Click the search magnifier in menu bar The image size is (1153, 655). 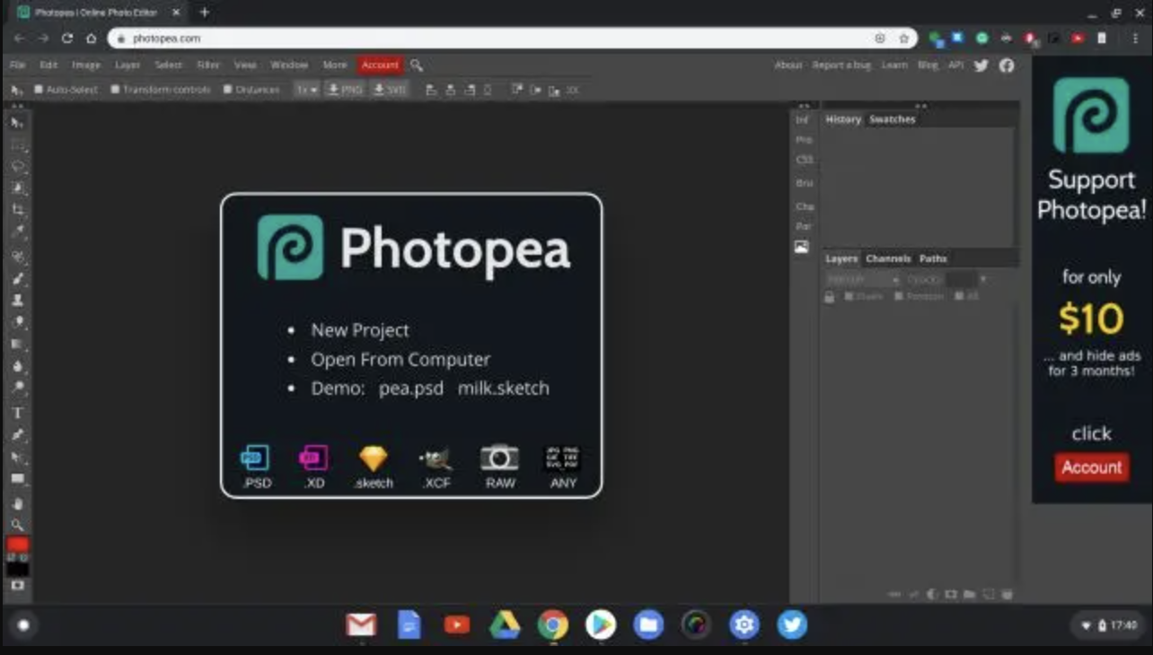coord(417,65)
